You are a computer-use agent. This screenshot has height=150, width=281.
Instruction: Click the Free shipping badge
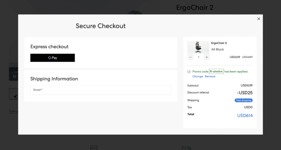click(x=244, y=100)
